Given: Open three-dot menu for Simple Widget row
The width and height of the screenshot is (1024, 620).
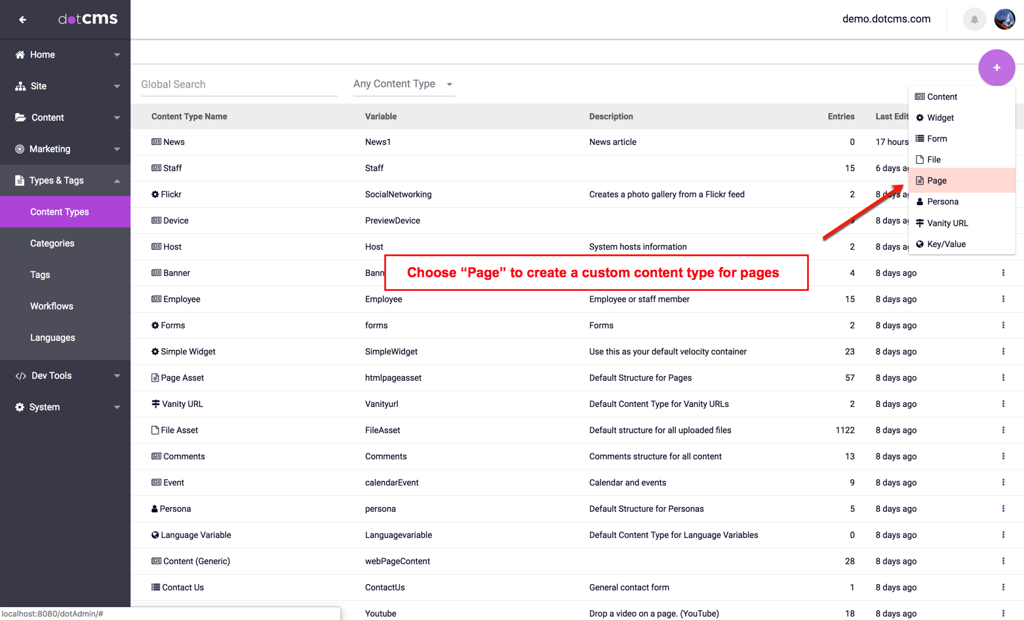Looking at the screenshot, I should pos(1003,351).
